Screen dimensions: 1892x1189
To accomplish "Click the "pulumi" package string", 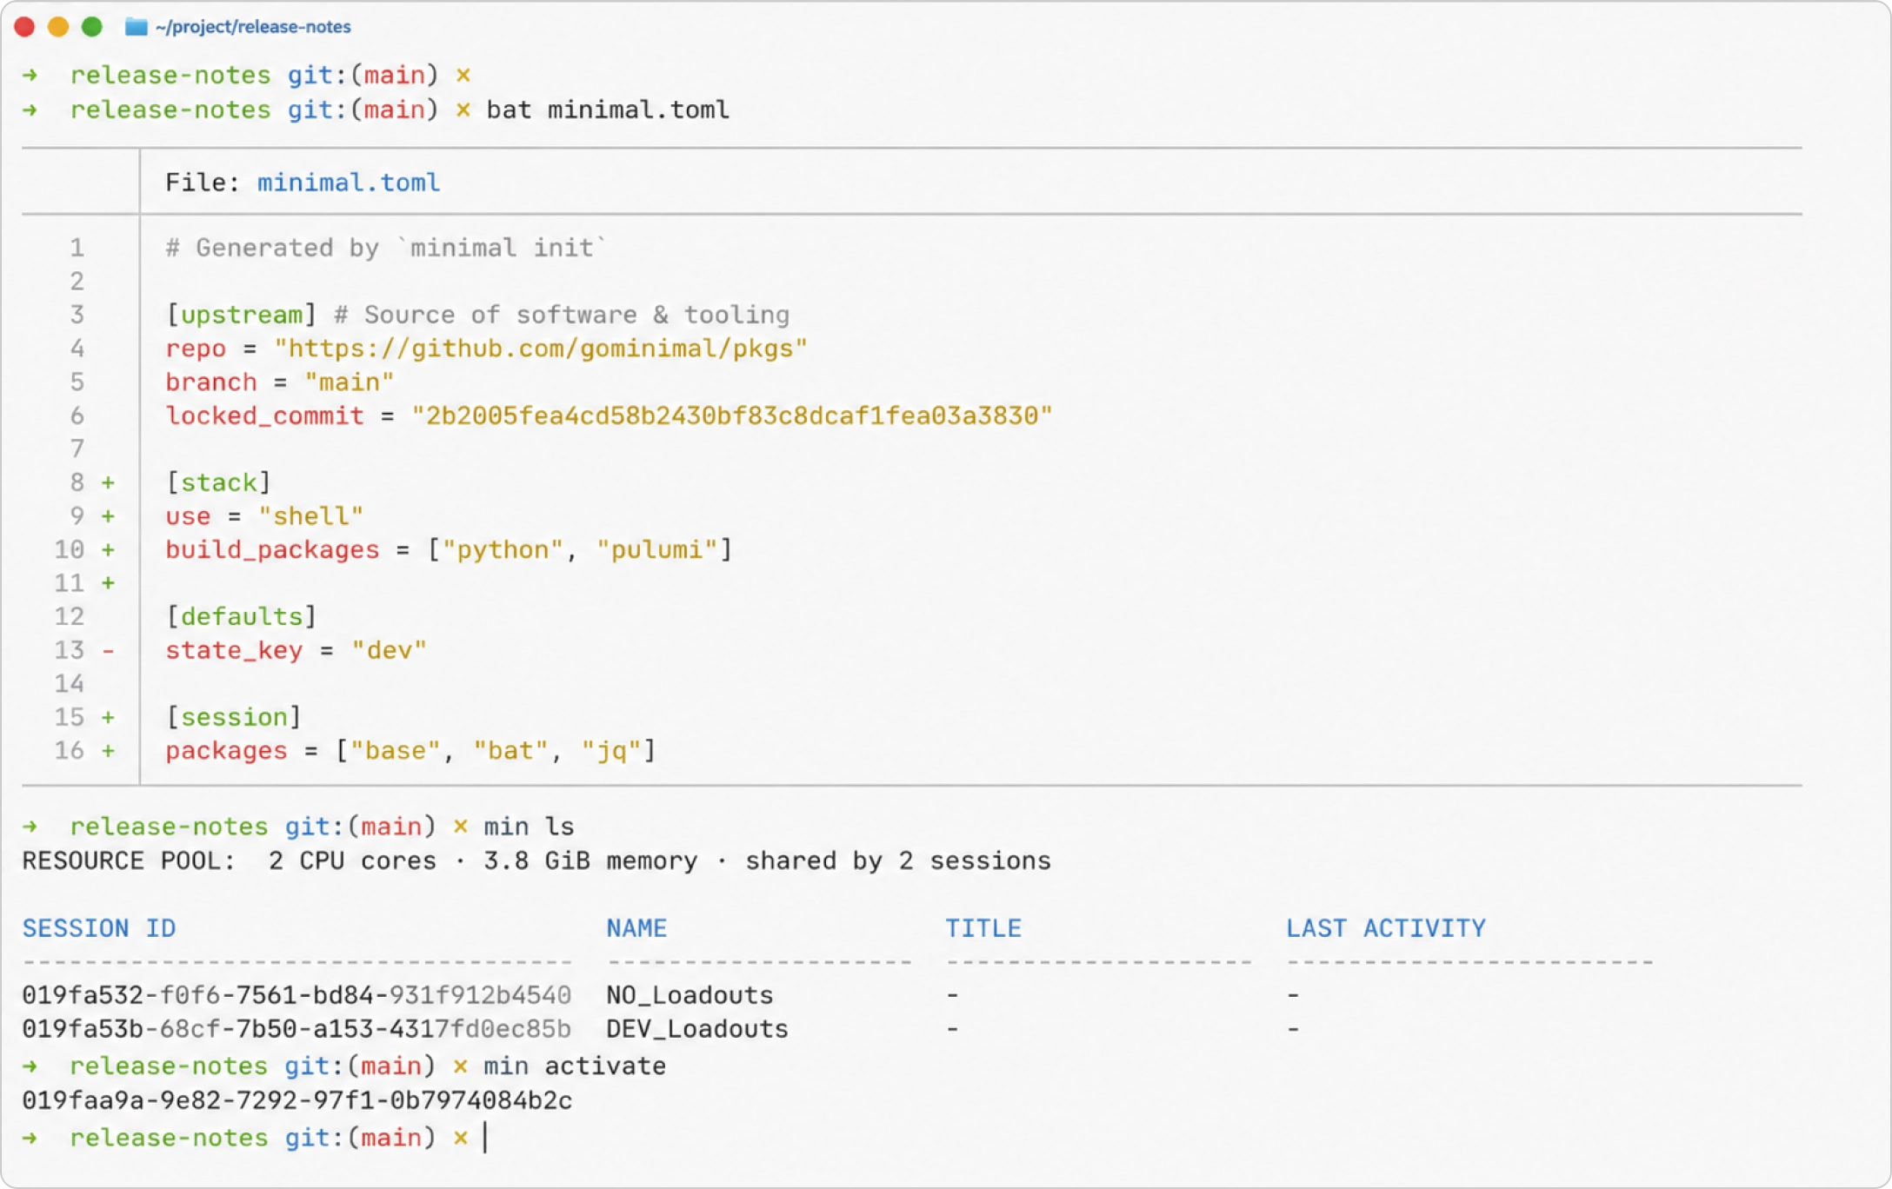I will (657, 550).
